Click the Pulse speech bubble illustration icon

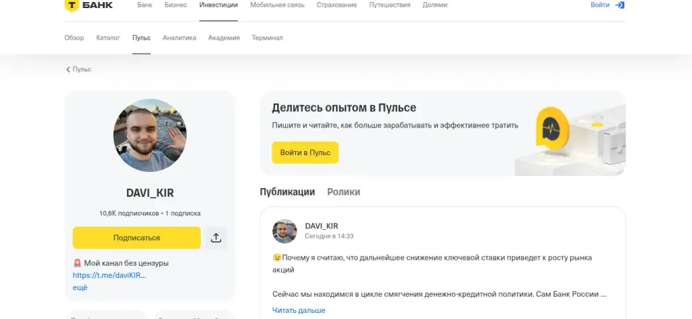click(552, 129)
